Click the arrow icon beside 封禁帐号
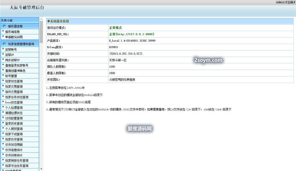 [x=3, y=49]
